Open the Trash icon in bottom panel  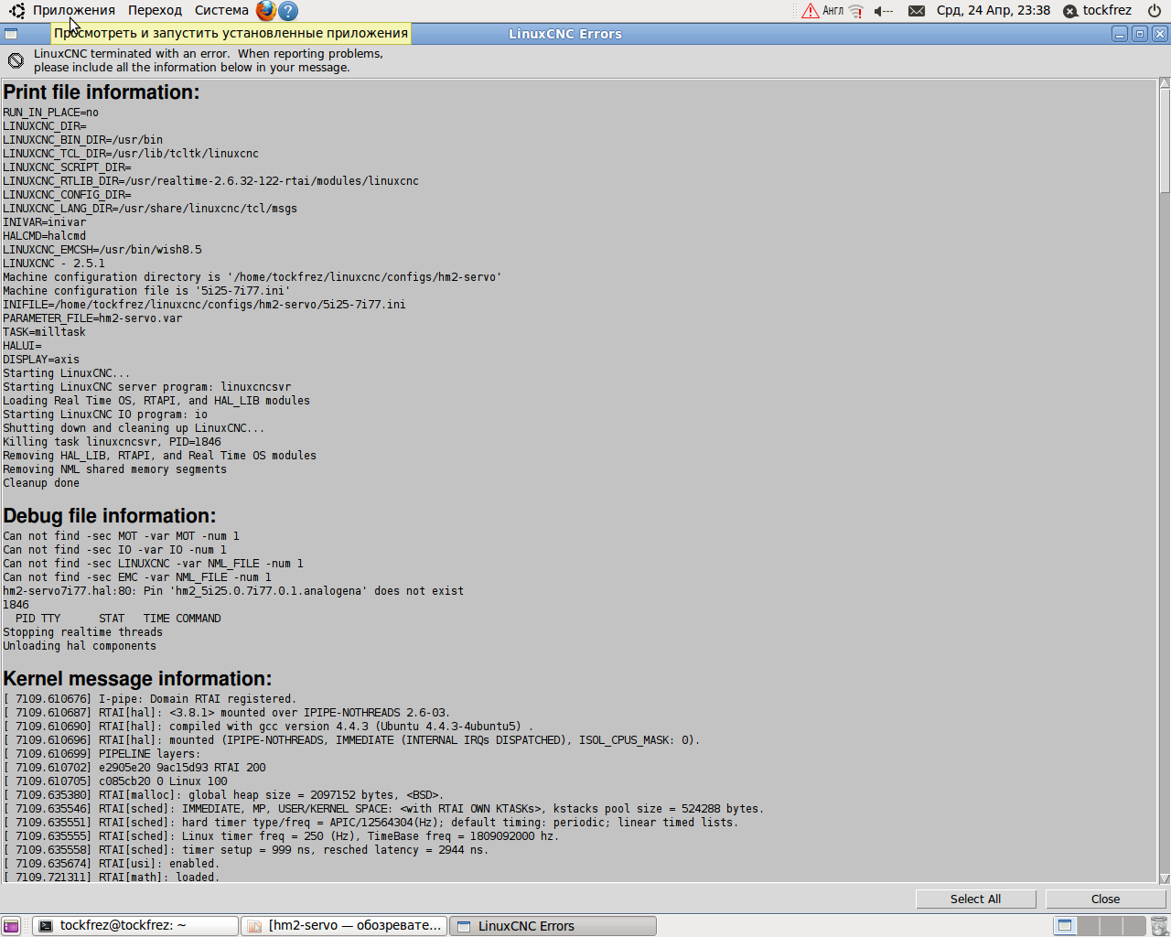click(1159, 926)
